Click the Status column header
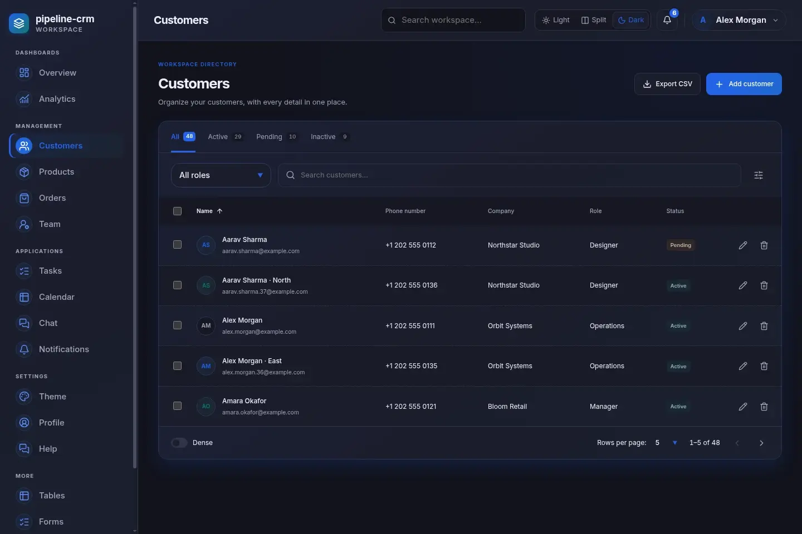Image resolution: width=802 pixels, height=534 pixels. (675, 211)
